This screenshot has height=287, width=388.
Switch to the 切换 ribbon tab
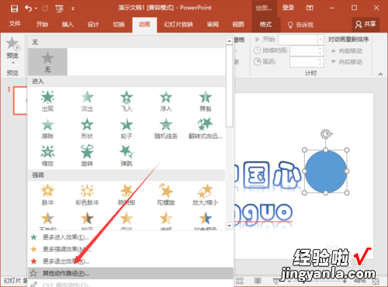tap(119, 25)
